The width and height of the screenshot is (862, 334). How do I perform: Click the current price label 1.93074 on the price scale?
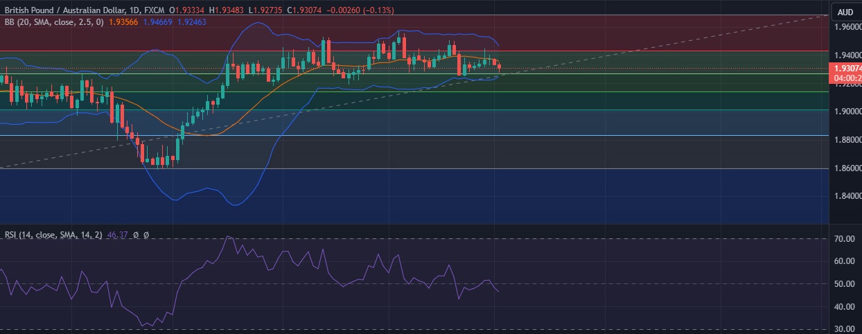847,68
